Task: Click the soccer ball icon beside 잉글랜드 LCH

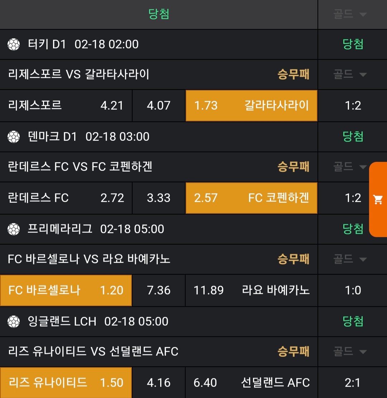Action: point(14,322)
